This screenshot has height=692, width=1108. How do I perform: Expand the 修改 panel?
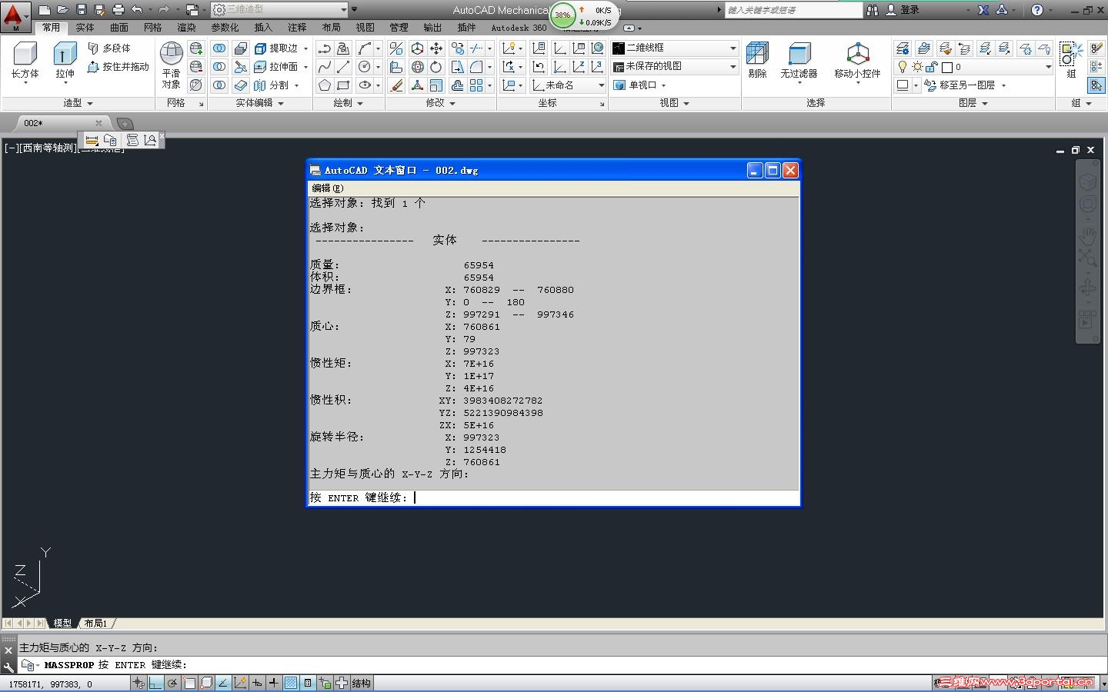tap(441, 103)
